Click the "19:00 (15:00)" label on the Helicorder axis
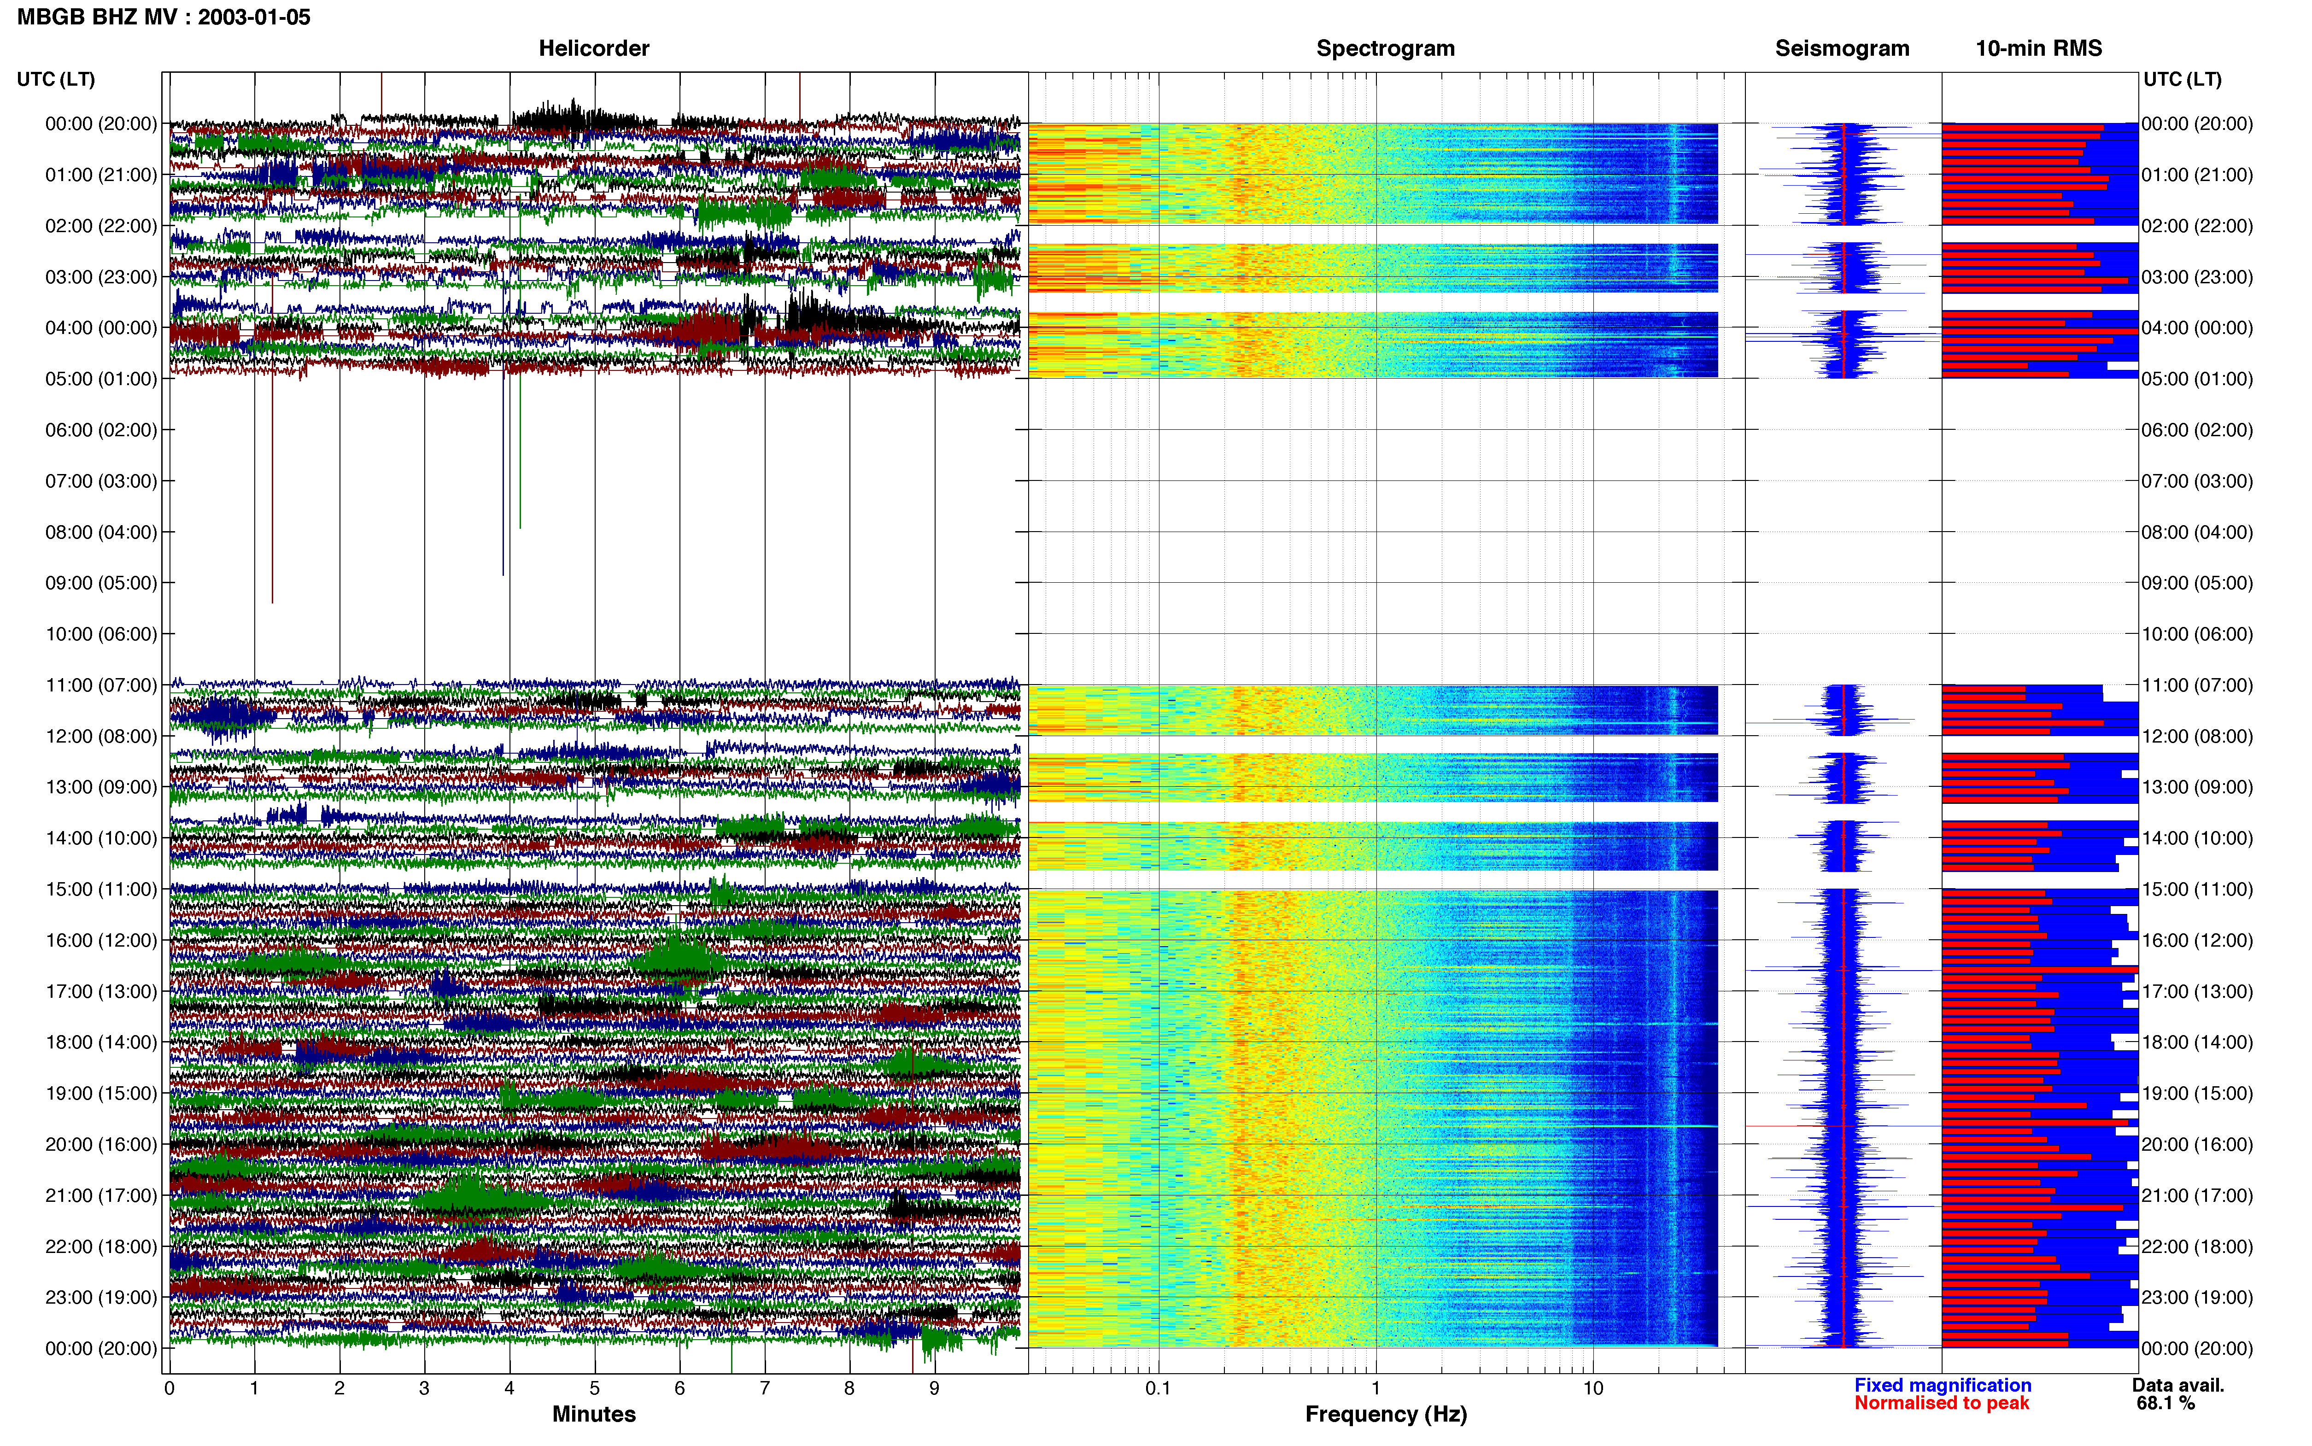 [x=101, y=1093]
